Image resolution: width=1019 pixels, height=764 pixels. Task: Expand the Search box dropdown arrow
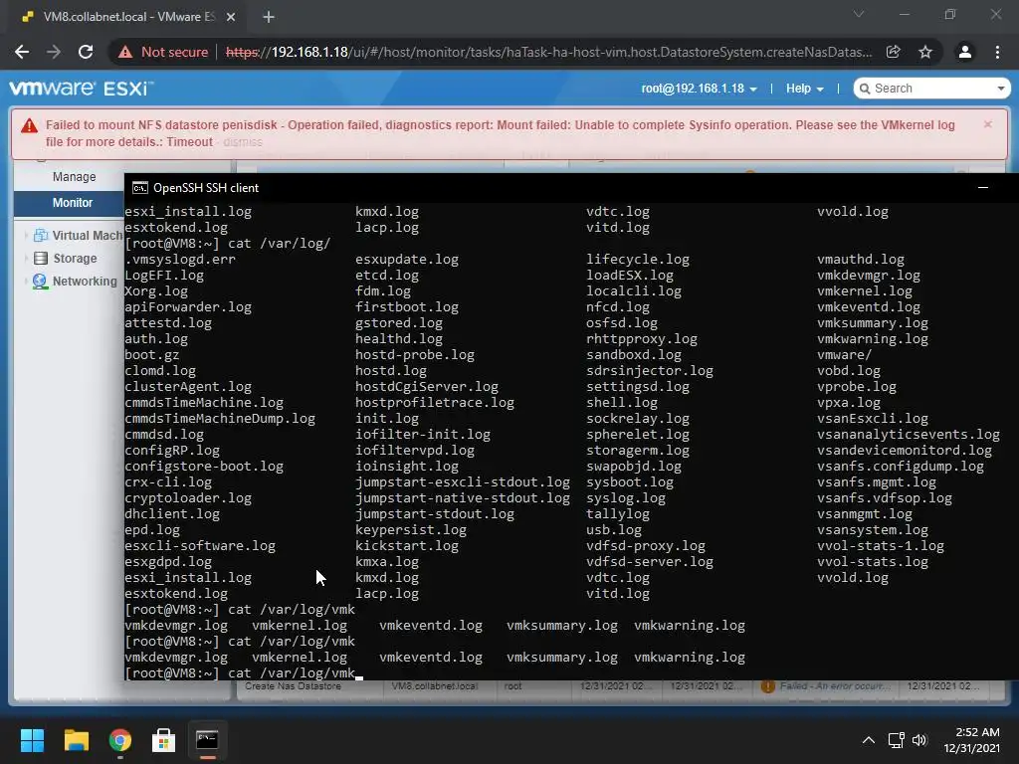coord(1001,89)
